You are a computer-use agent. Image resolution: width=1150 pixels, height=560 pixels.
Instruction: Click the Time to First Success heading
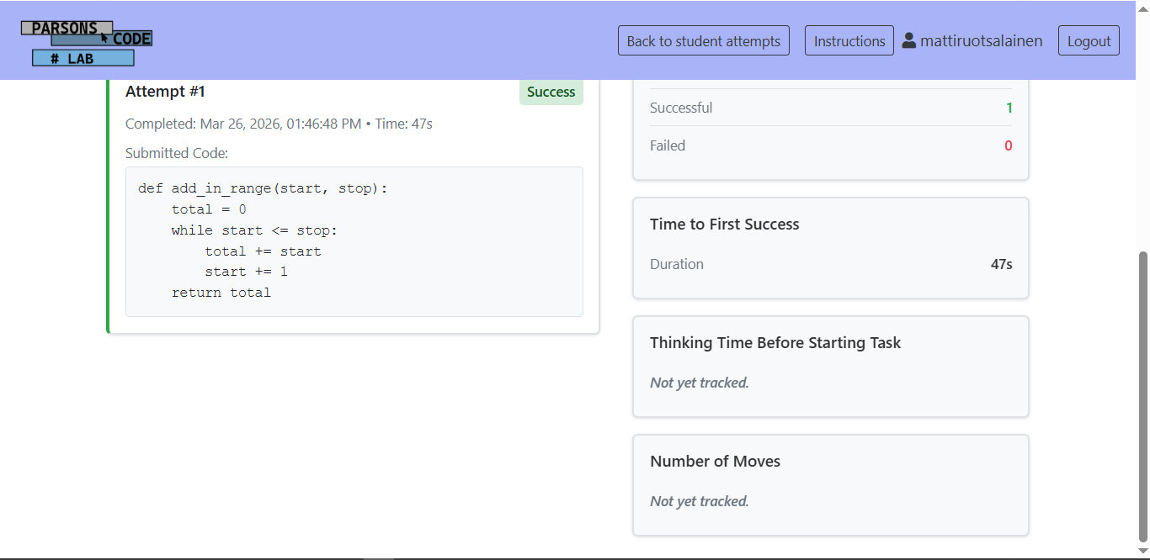click(724, 225)
